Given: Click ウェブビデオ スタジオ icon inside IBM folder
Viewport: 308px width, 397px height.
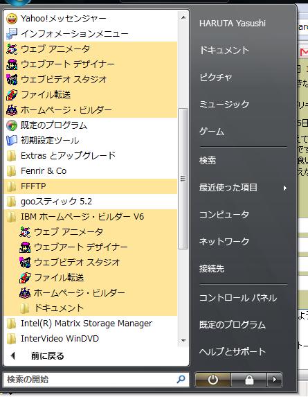Looking at the screenshot, I should [25, 263].
